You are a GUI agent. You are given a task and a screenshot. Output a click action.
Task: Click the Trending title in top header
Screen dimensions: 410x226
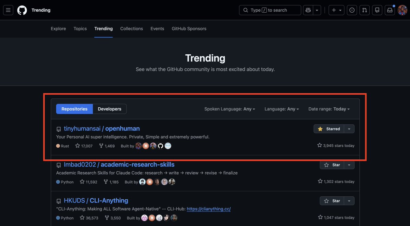tap(41, 10)
